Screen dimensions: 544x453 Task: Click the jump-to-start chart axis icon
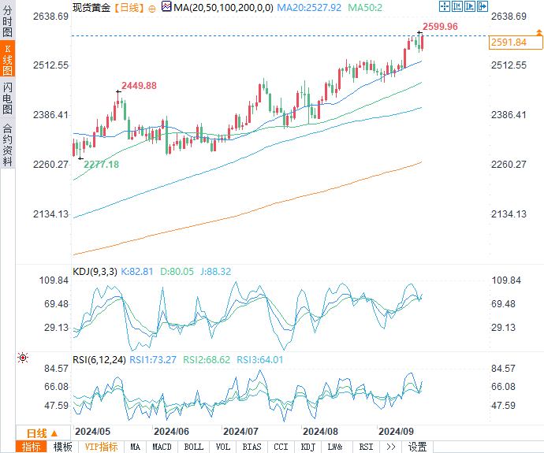[x=457, y=6]
